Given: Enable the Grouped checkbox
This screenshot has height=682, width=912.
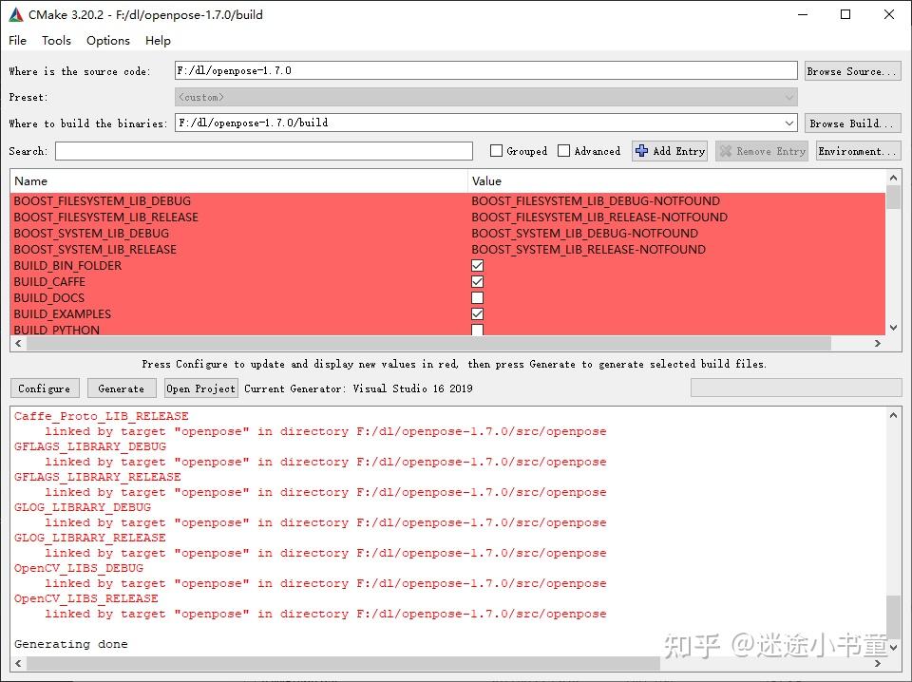Looking at the screenshot, I should pos(495,150).
